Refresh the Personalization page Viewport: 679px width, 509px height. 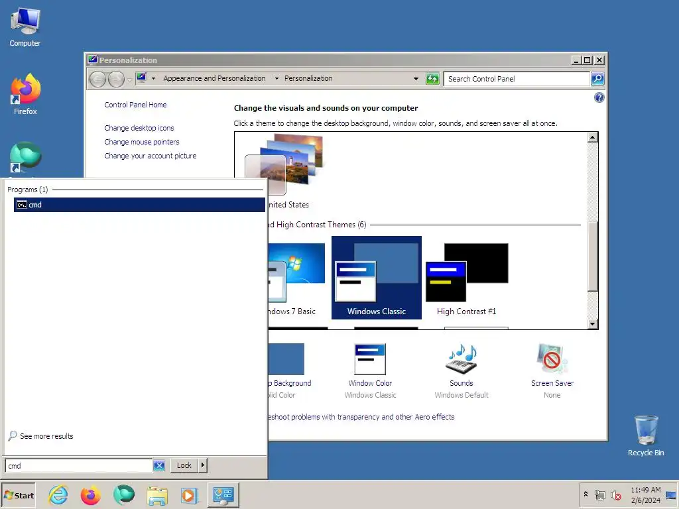[432, 79]
